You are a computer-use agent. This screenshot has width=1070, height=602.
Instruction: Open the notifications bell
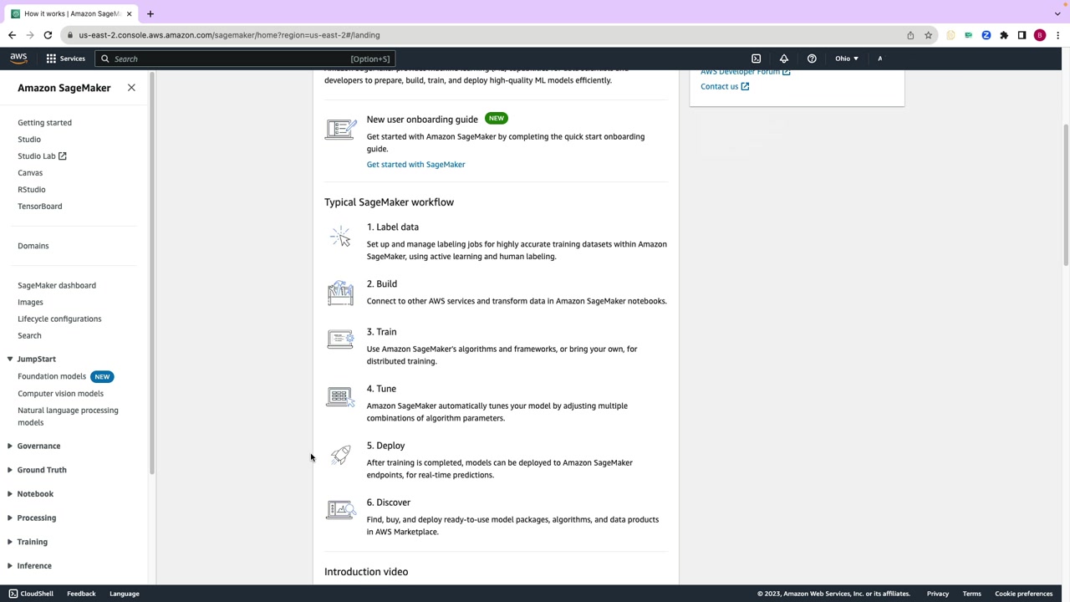[x=784, y=59]
